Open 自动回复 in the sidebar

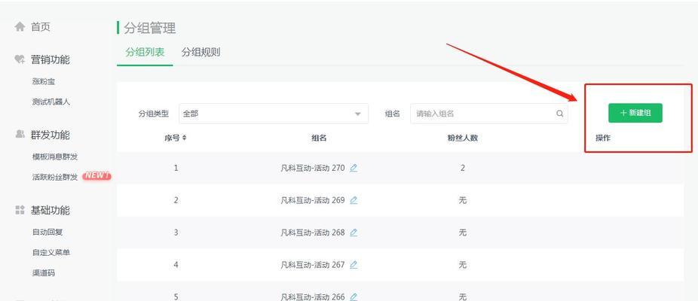47,232
